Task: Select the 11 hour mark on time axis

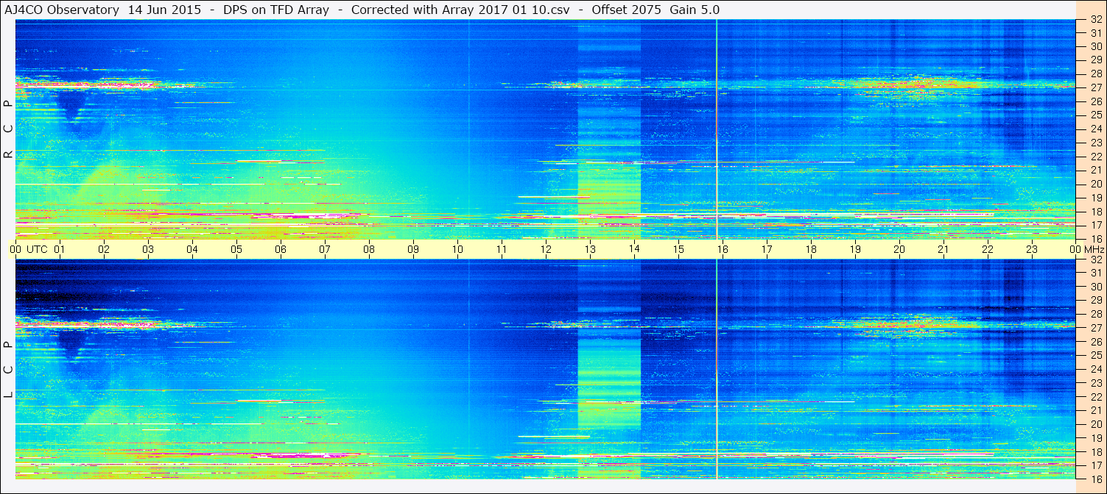Action: [502, 249]
